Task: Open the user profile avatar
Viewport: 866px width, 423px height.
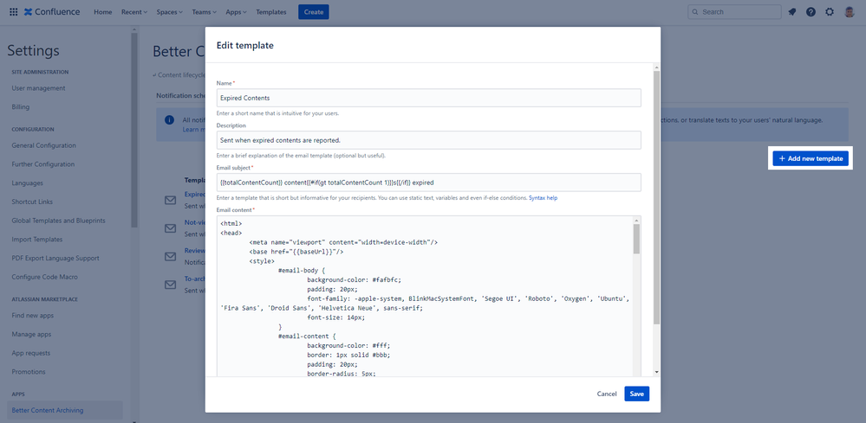Action: coord(850,11)
